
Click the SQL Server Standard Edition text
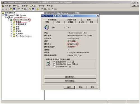click(x=77, y=33)
